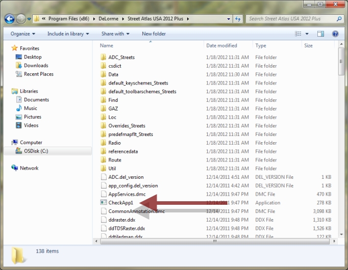Open the address bar history dropdown

[x=229, y=19]
